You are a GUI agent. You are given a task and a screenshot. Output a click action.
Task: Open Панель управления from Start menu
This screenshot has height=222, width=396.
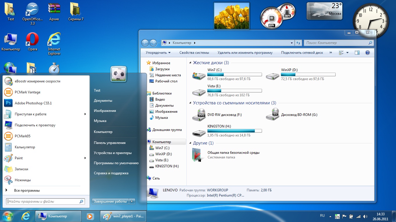coord(110,143)
